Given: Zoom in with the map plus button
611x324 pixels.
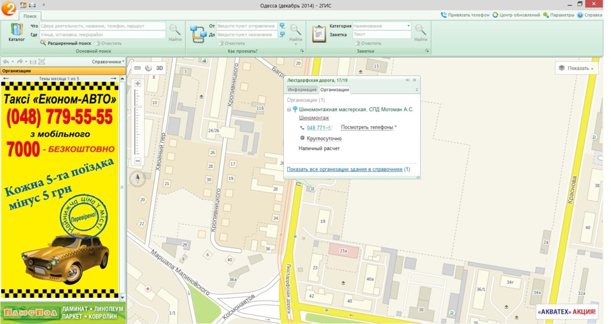Looking at the screenshot, I should (x=137, y=83).
